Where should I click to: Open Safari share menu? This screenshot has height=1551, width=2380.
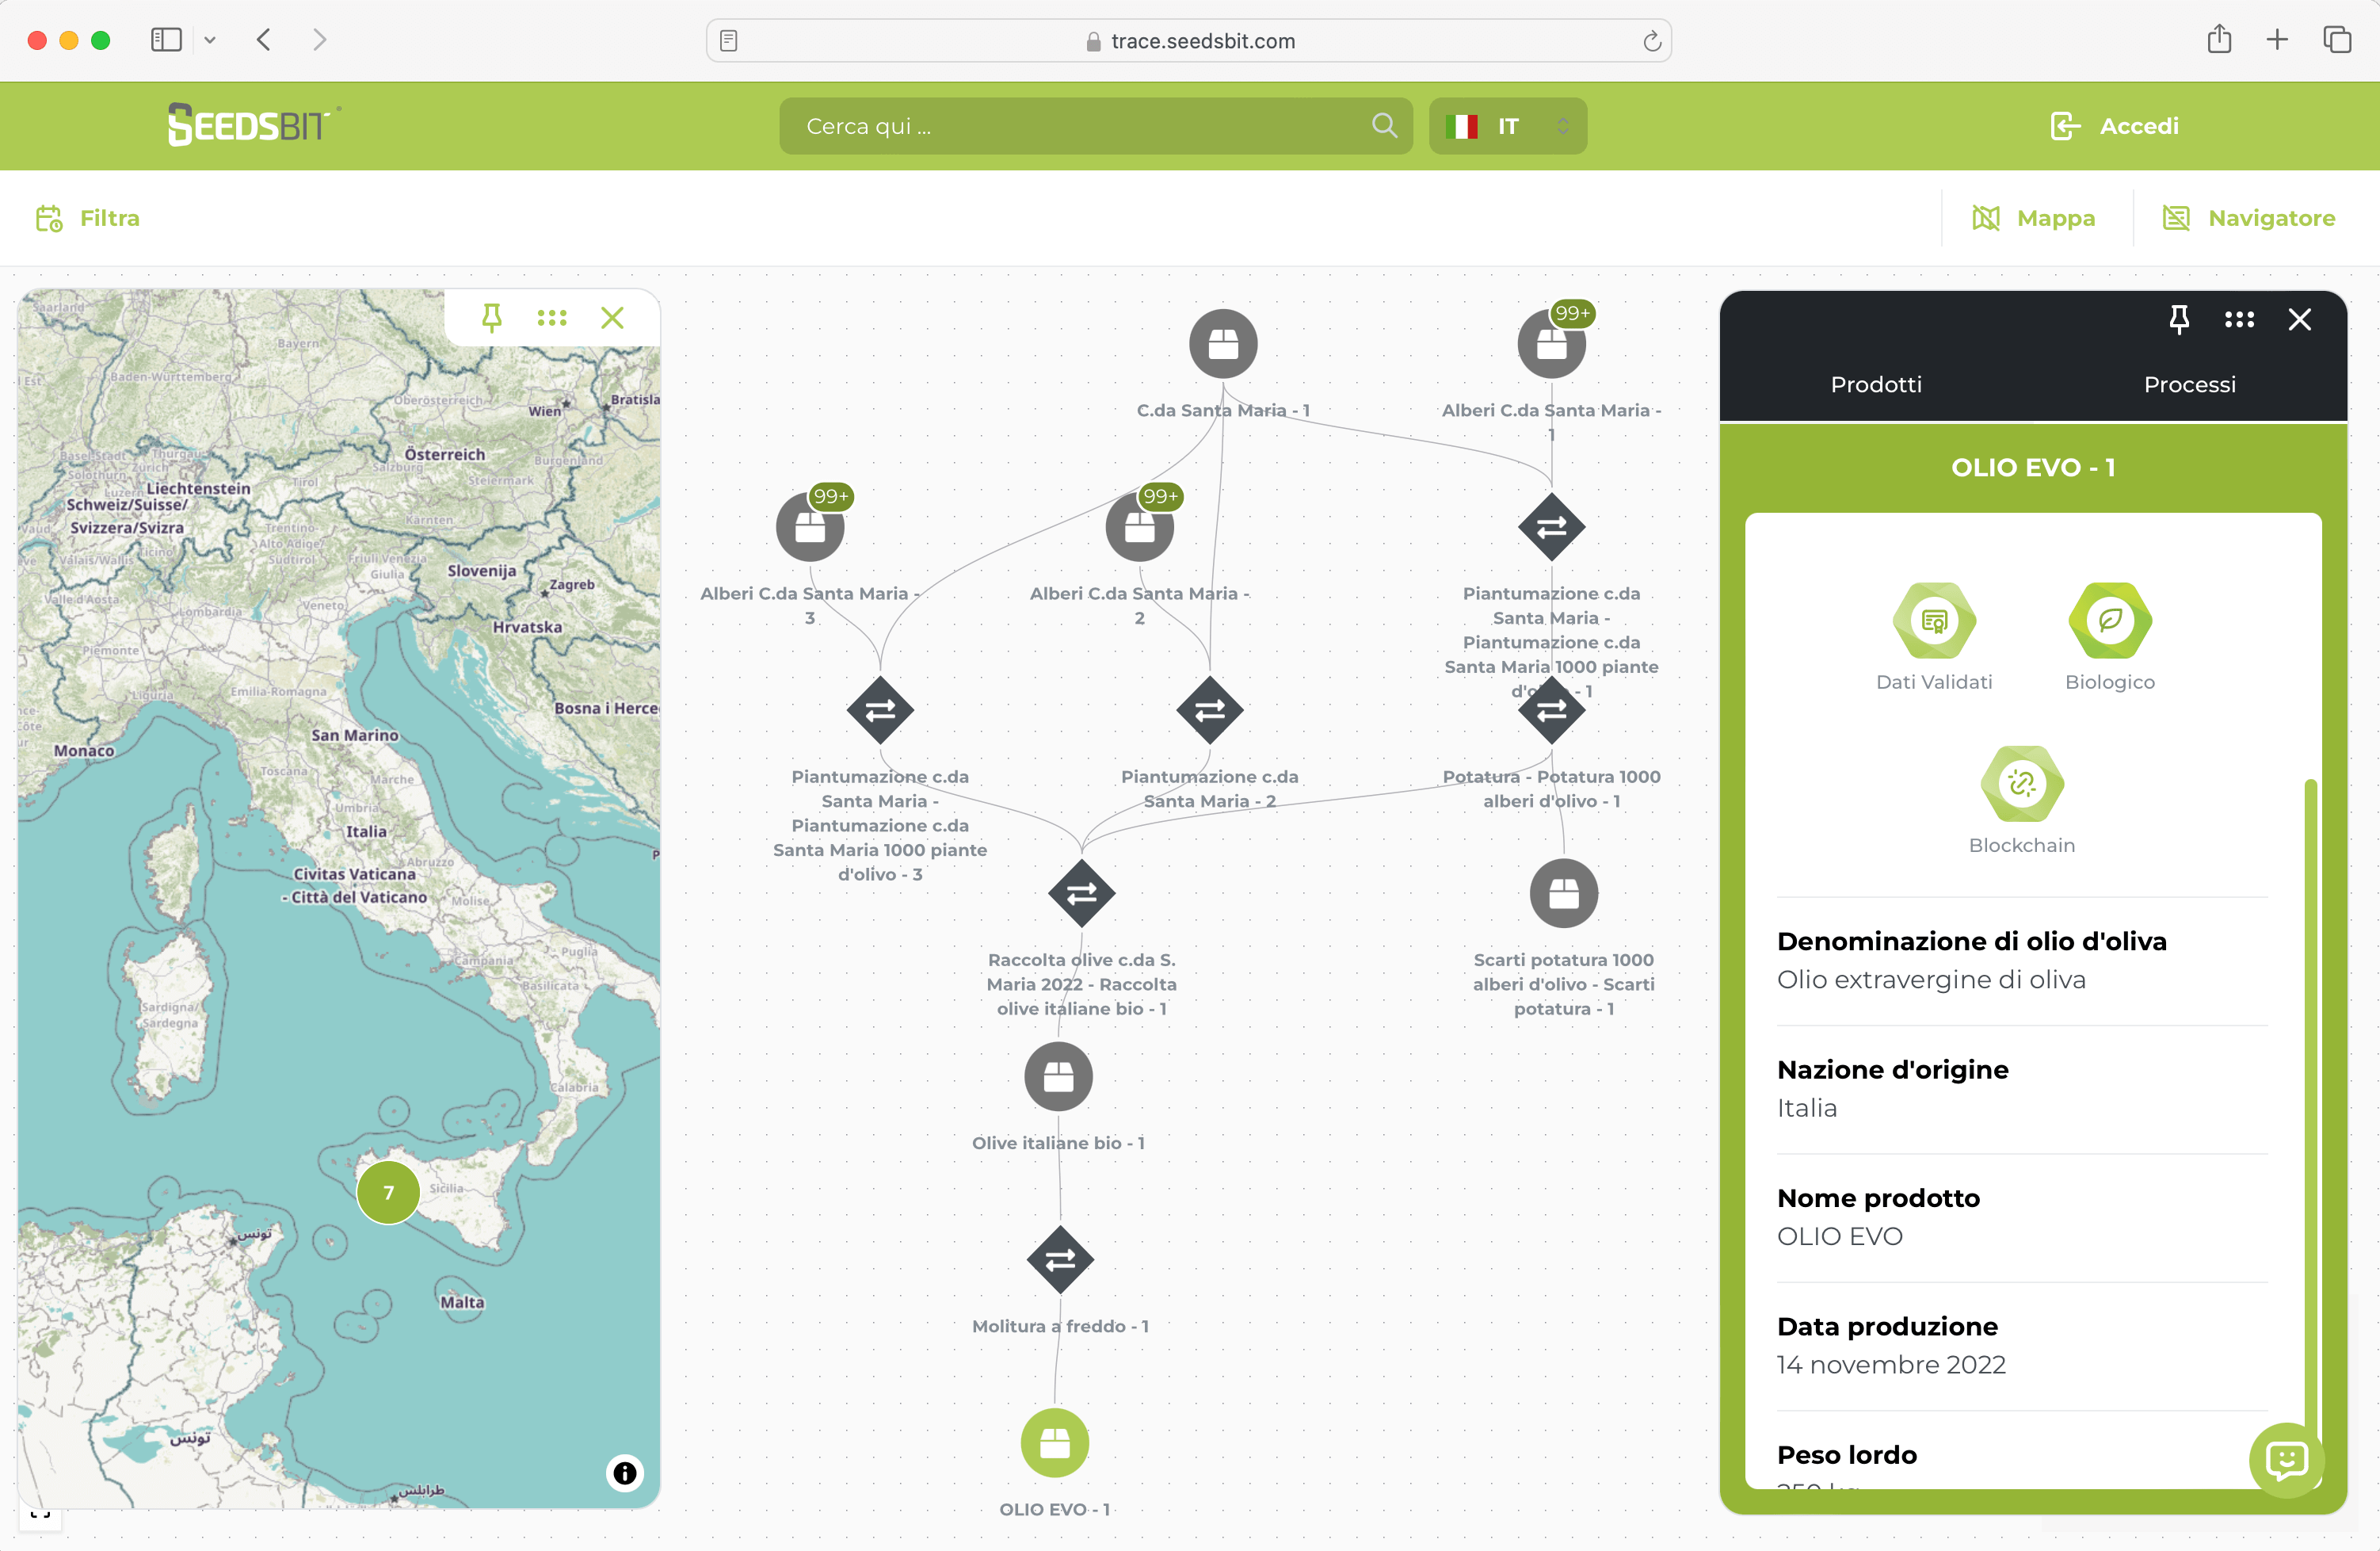(x=2219, y=39)
